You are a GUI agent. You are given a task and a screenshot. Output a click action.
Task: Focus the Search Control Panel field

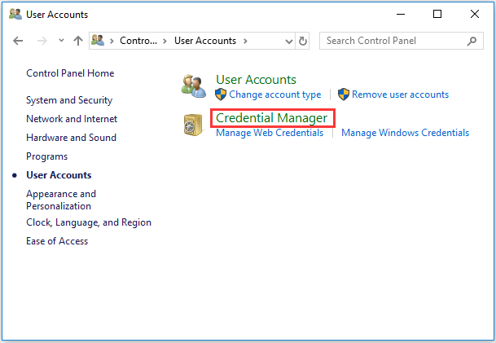pos(401,41)
